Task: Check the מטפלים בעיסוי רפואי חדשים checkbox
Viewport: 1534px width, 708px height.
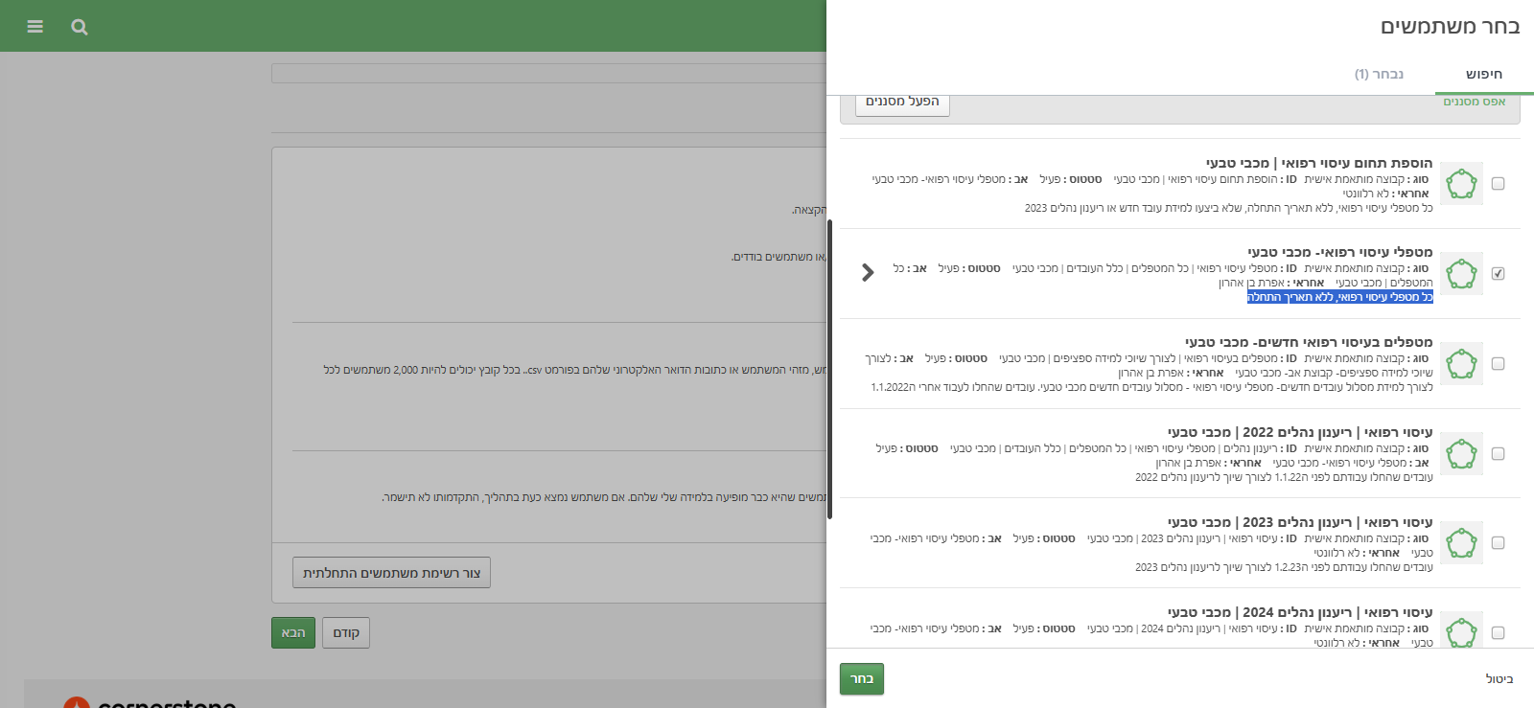Action: [x=1499, y=364]
